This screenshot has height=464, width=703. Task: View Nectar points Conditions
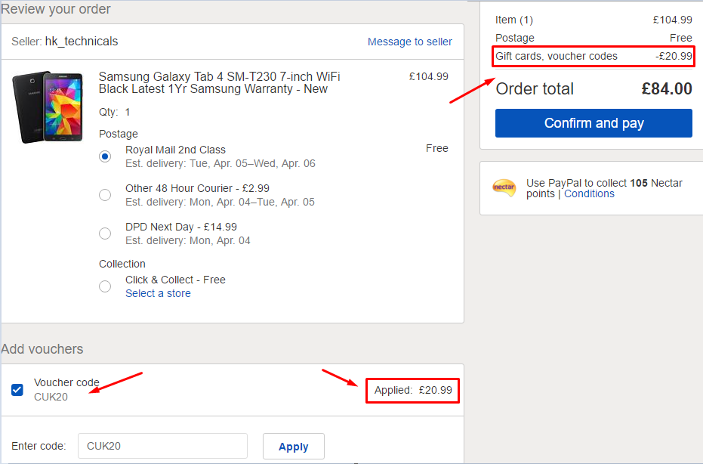point(589,194)
